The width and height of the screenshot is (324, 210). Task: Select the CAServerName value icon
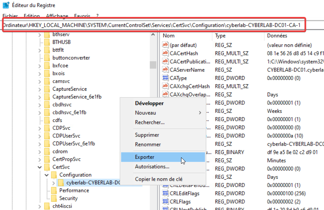tap(165, 70)
